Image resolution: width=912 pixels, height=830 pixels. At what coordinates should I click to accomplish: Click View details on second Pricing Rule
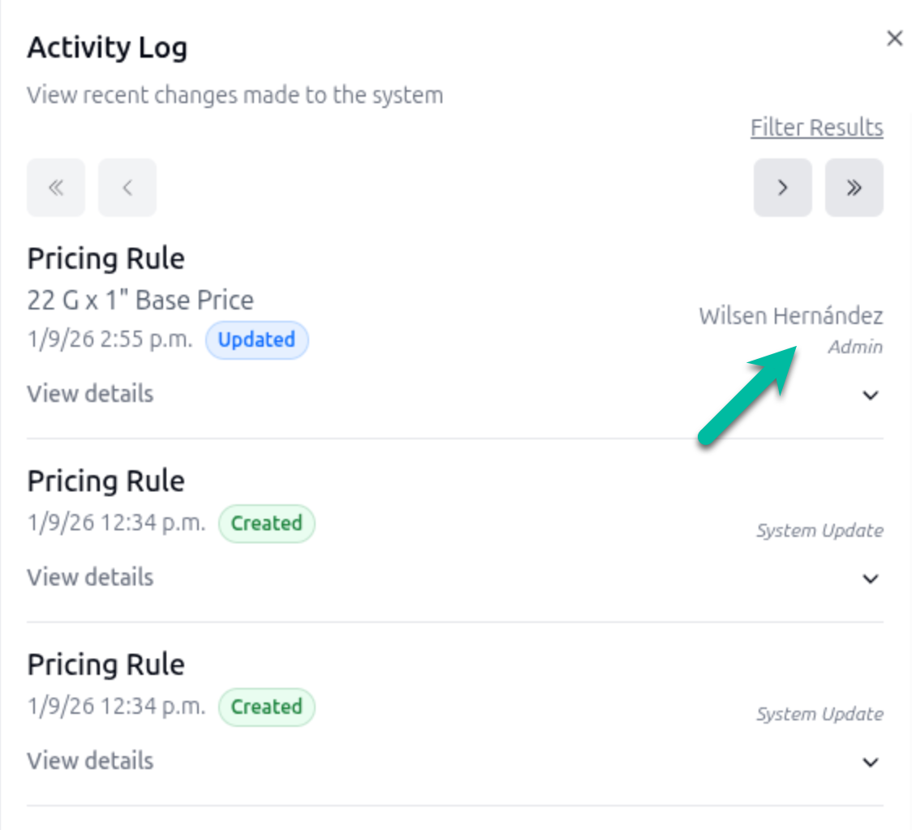(x=90, y=577)
